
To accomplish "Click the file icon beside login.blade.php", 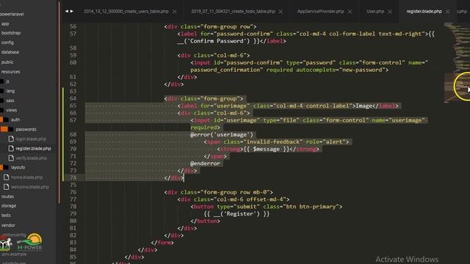I will point(11,139).
